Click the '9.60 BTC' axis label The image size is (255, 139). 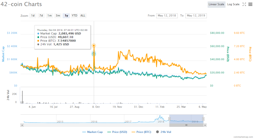click(x=240, y=33)
